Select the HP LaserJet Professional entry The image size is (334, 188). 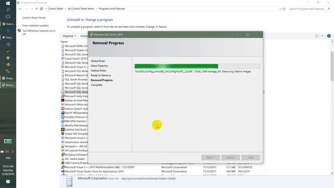(74, 150)
